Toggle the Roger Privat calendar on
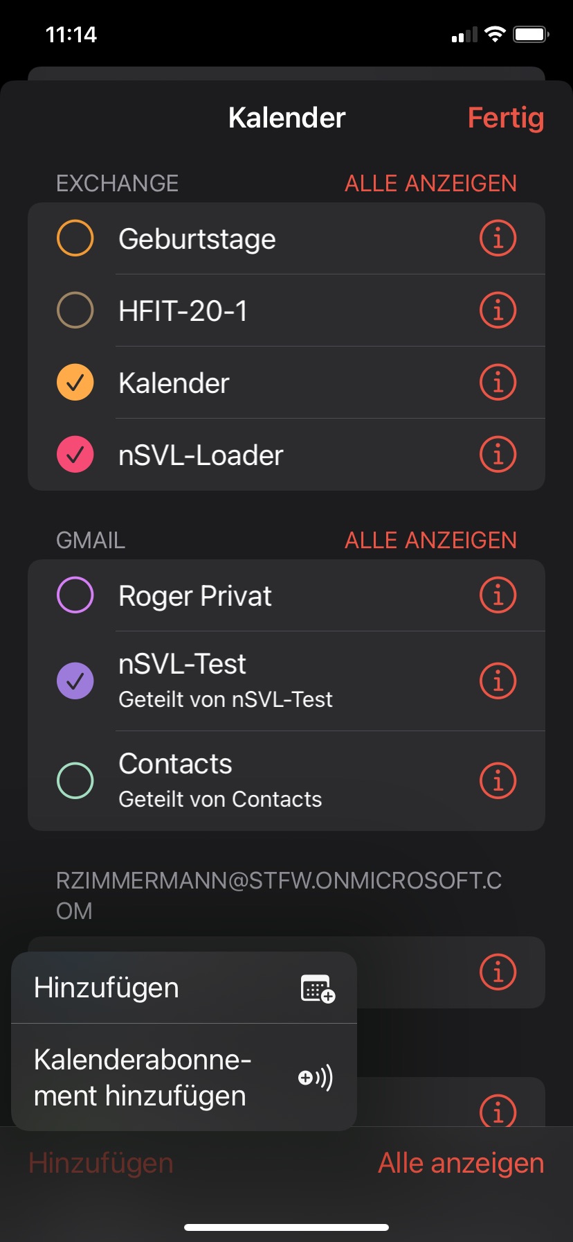 tap(75, 595)
